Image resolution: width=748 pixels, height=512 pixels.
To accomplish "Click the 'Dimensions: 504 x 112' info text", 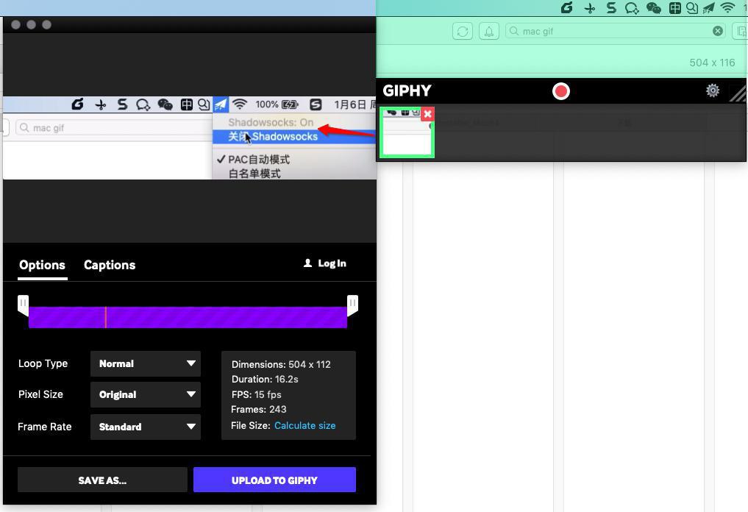I will pyautogui.click(x=281, y=365).
